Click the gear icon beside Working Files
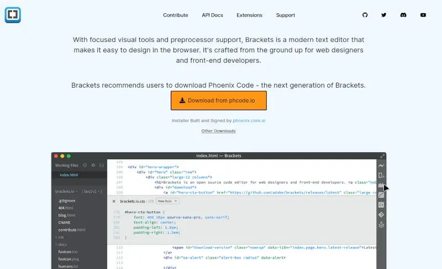The height and width of the screenshot is (269, 442). click(93, 165)
